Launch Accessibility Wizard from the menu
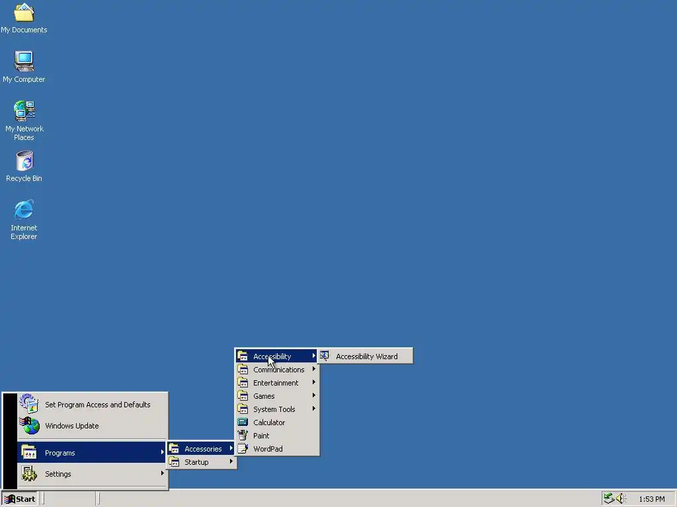Viewport: 677px width, 507px height. click(x=366, y=356)
